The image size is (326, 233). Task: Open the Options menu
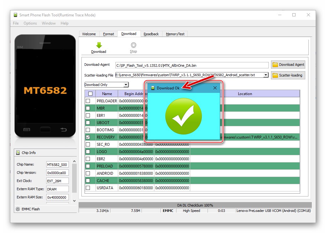[30, 23]
